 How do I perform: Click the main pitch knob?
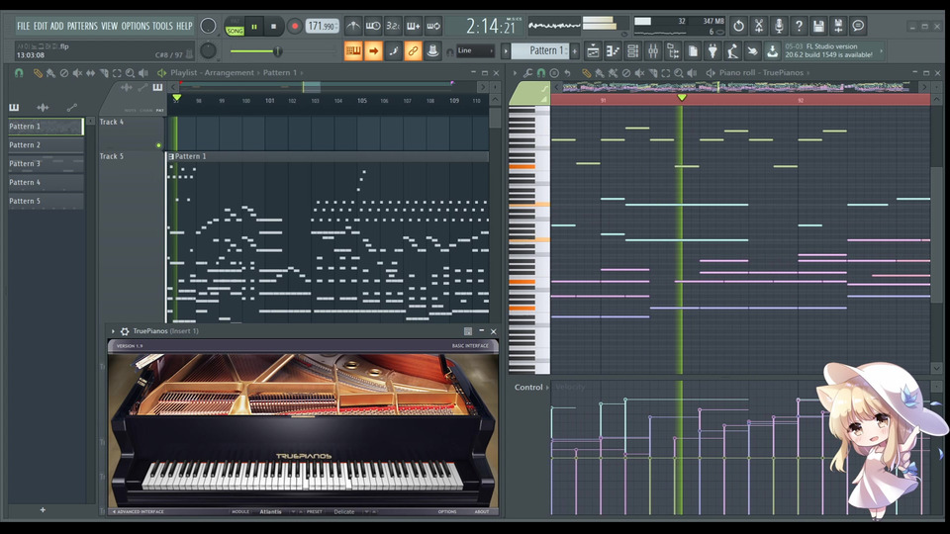point(208,50)
